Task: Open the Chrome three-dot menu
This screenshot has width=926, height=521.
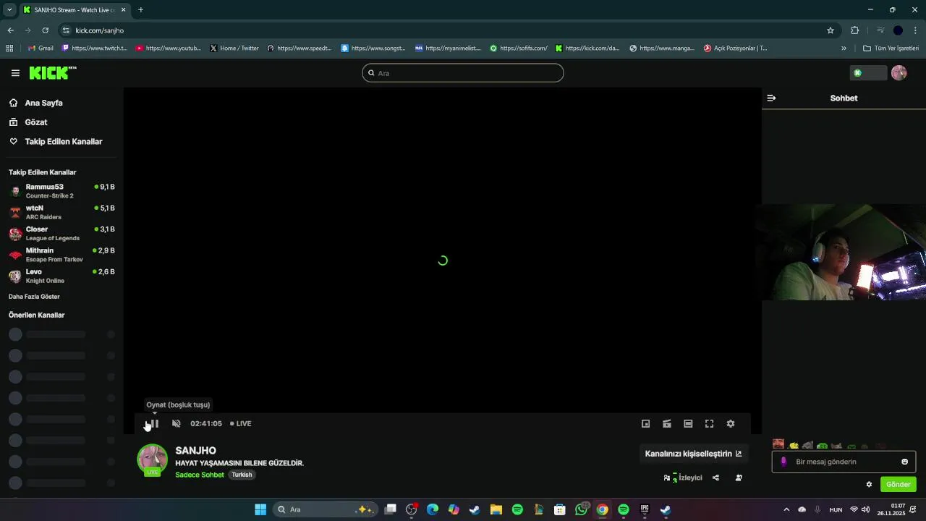Action: tap(916, 30)
